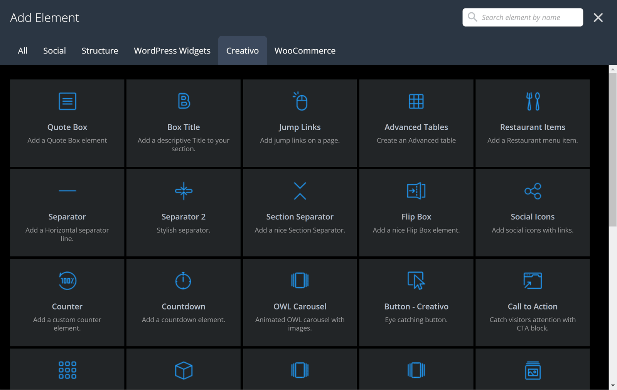Click the Box Title element icon

click(184, 101)
